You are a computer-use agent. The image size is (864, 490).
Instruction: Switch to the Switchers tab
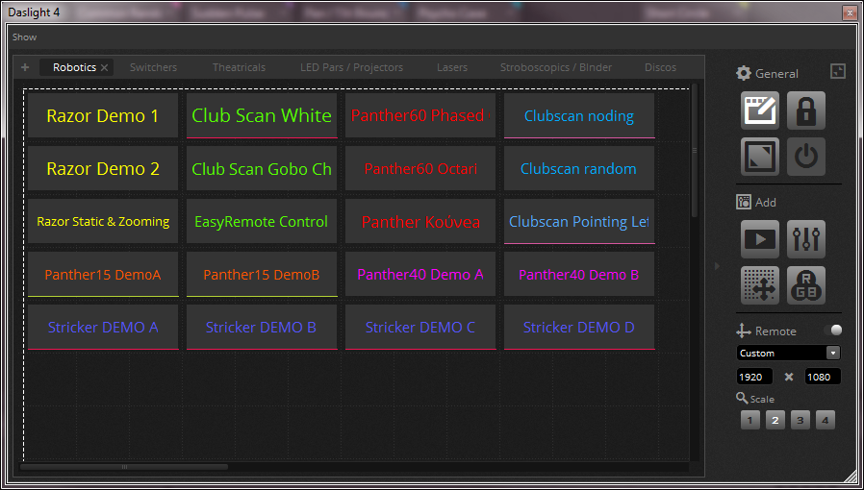pyautogui.click(x=153, y=67)
